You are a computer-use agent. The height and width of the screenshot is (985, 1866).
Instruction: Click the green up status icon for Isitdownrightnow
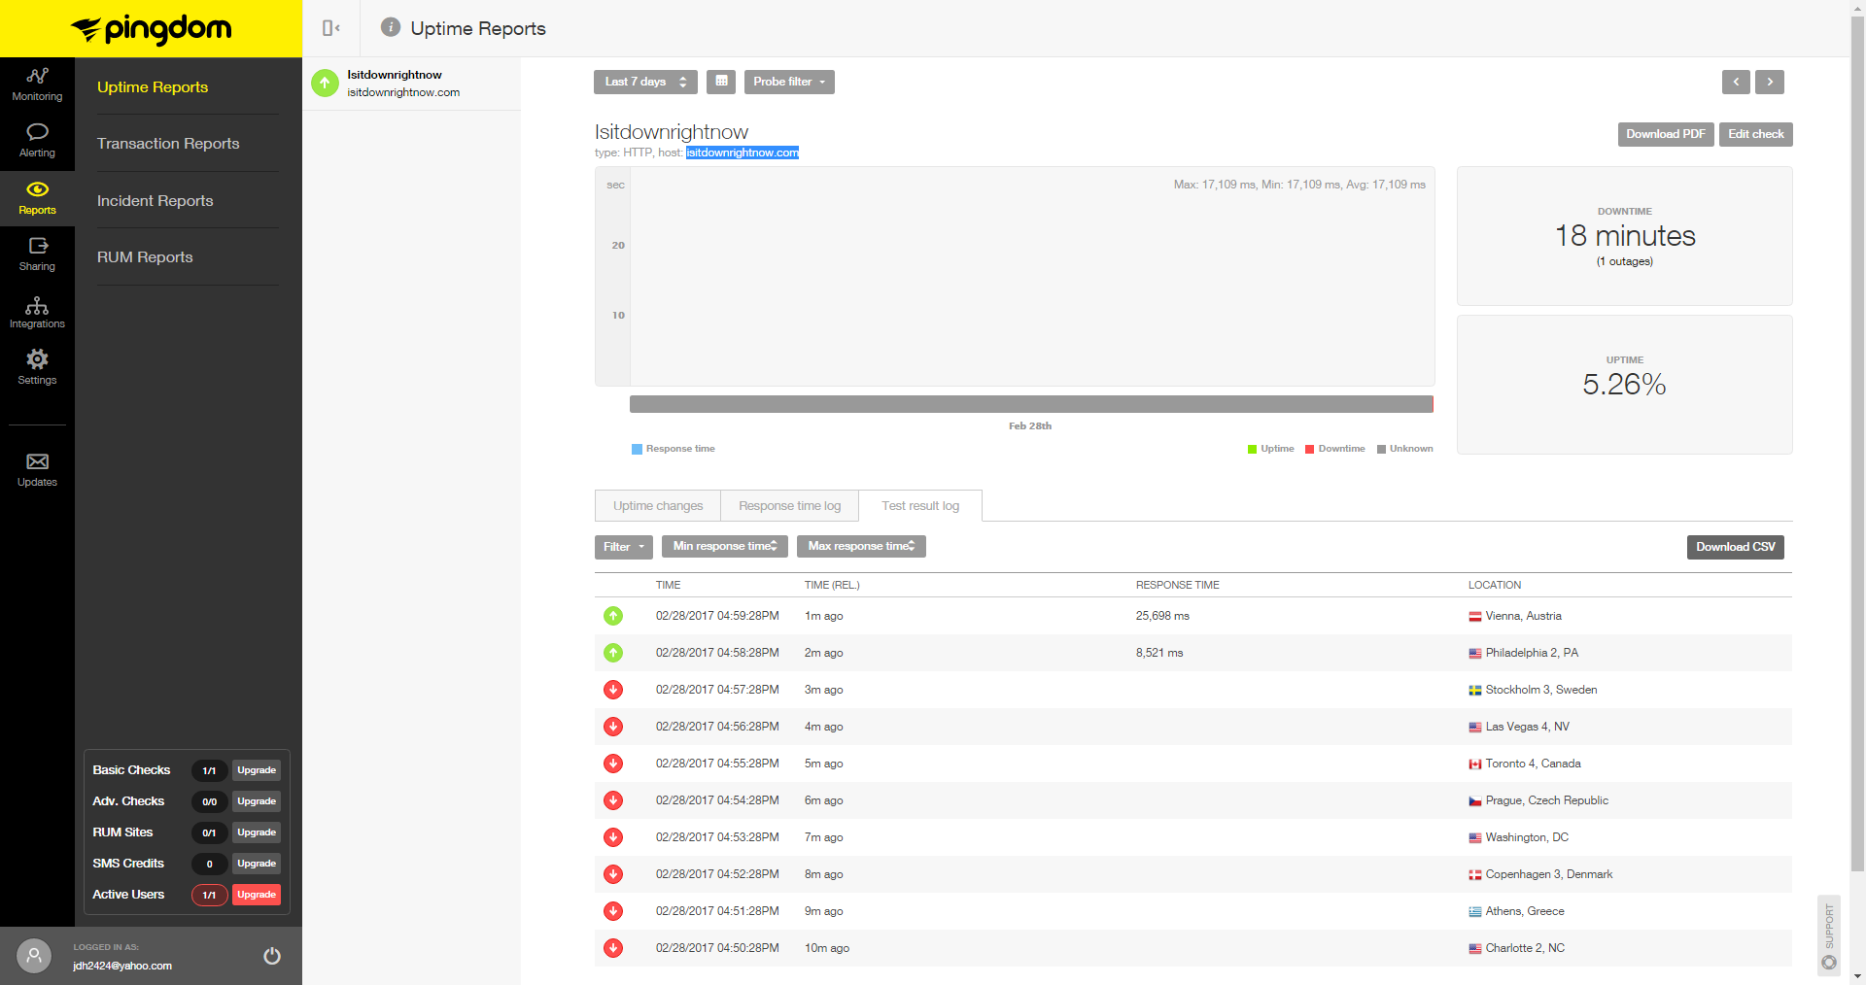[x=325, y=83]
